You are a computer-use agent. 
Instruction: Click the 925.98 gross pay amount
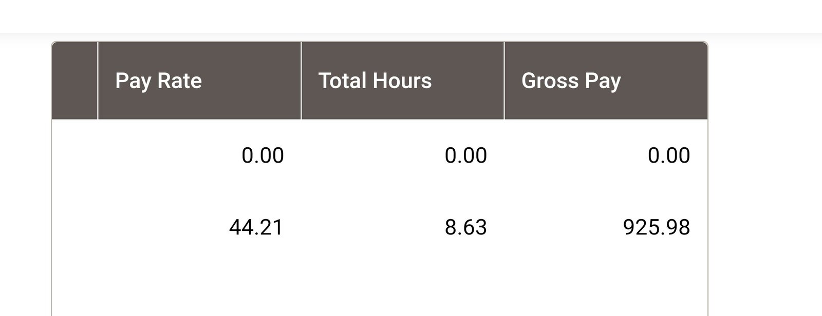[x=656, y=227]
